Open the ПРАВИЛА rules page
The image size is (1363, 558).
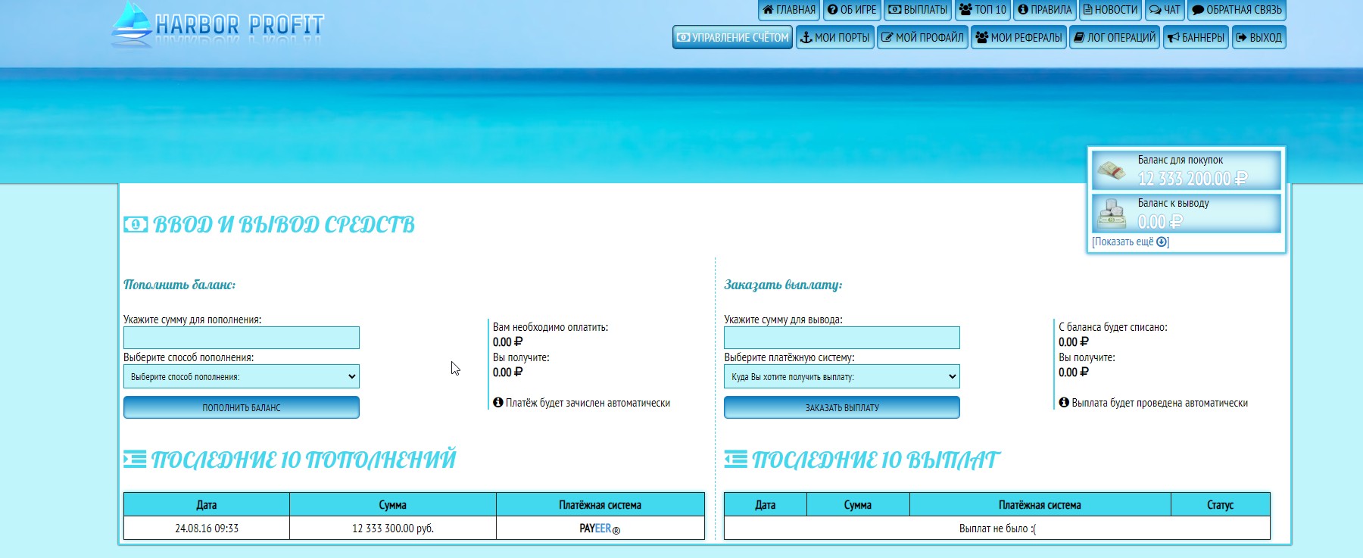[x=1045, y=10]
